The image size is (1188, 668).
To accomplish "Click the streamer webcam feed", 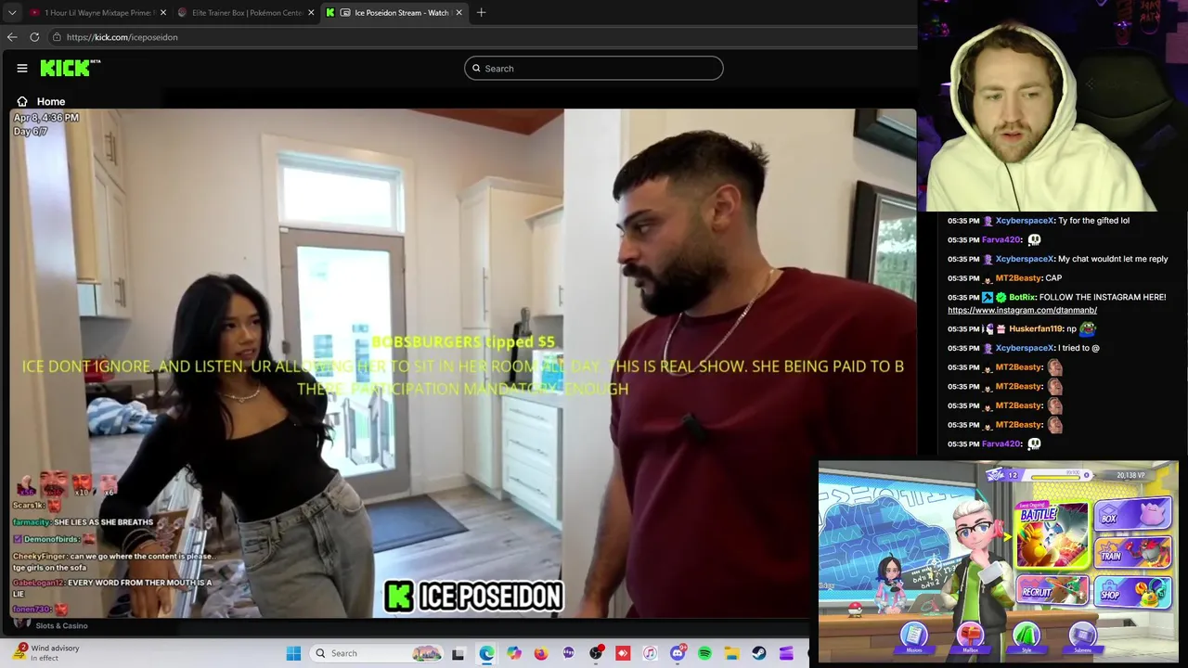I will (x=1053, y=106).
